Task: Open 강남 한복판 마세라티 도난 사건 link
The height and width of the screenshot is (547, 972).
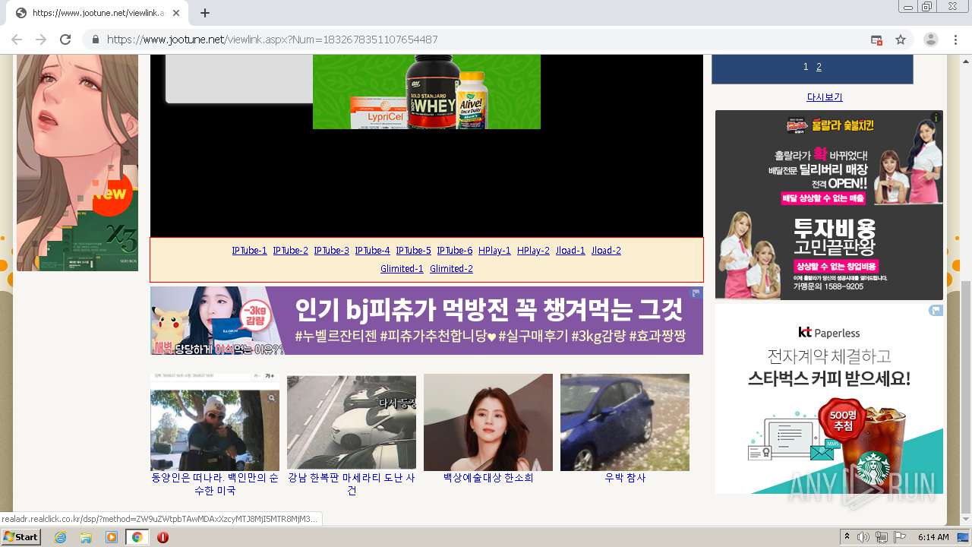Action: coord(352,484)
